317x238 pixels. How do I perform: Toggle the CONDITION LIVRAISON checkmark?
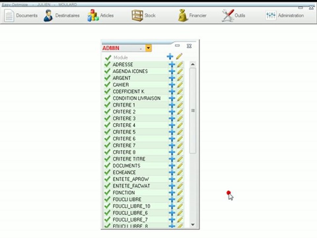pos(107,98)
